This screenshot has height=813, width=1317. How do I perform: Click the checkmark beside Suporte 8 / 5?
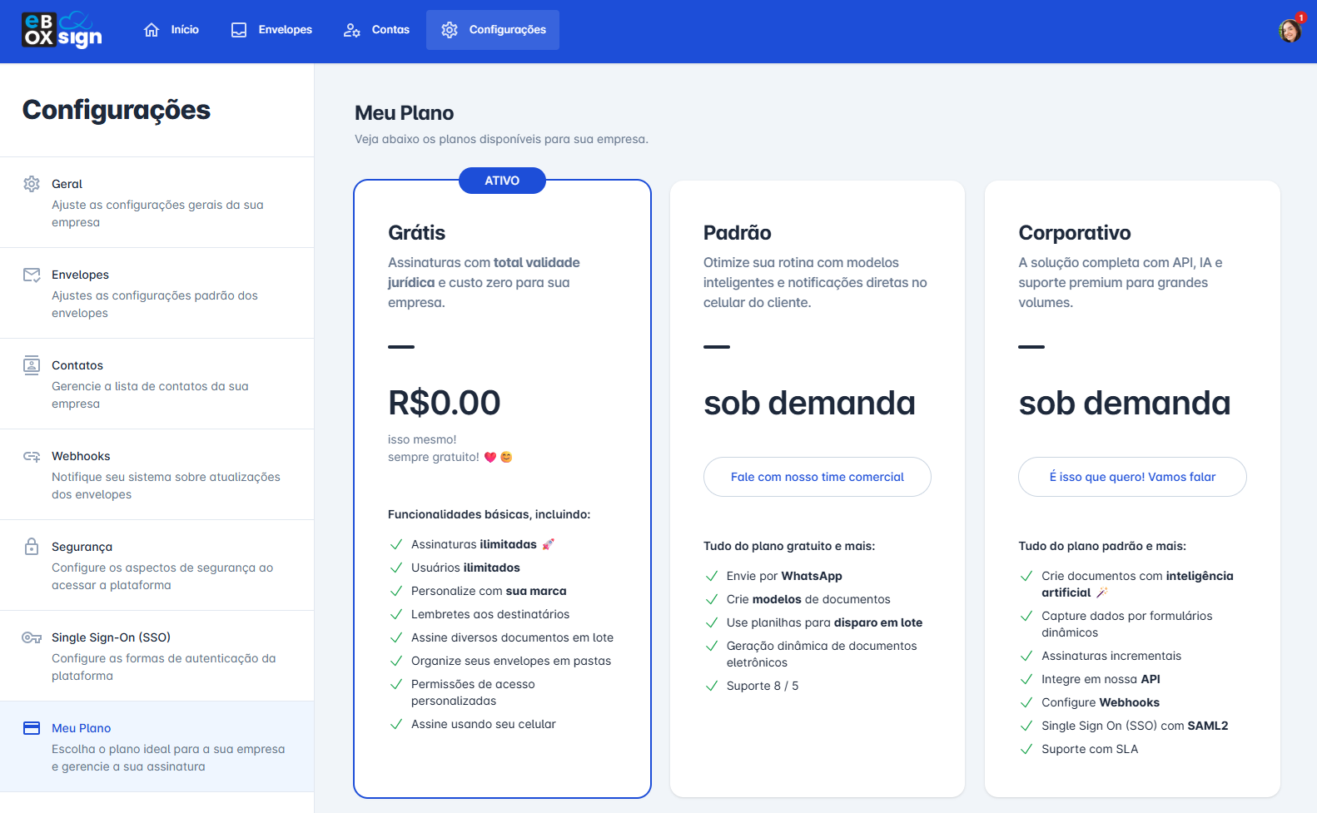712,686
